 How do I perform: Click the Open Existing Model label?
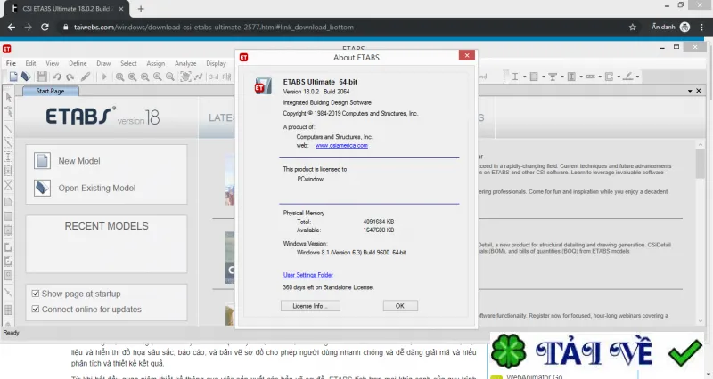pyautogui.click(x=97, y=188)
